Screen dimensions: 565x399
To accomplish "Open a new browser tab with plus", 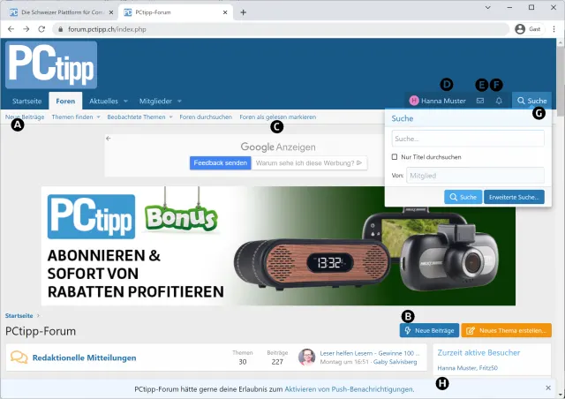I will [x=244, y=12].
